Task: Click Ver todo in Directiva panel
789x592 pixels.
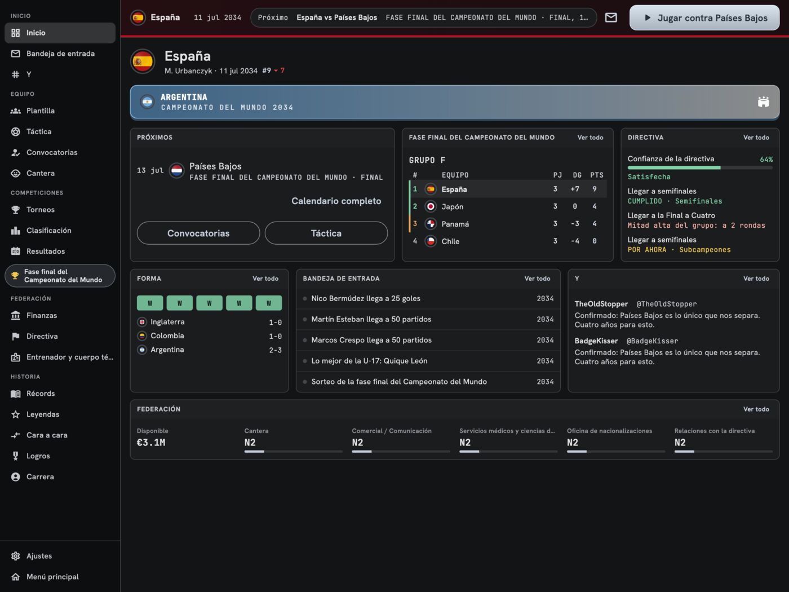Action: [756, 138]
